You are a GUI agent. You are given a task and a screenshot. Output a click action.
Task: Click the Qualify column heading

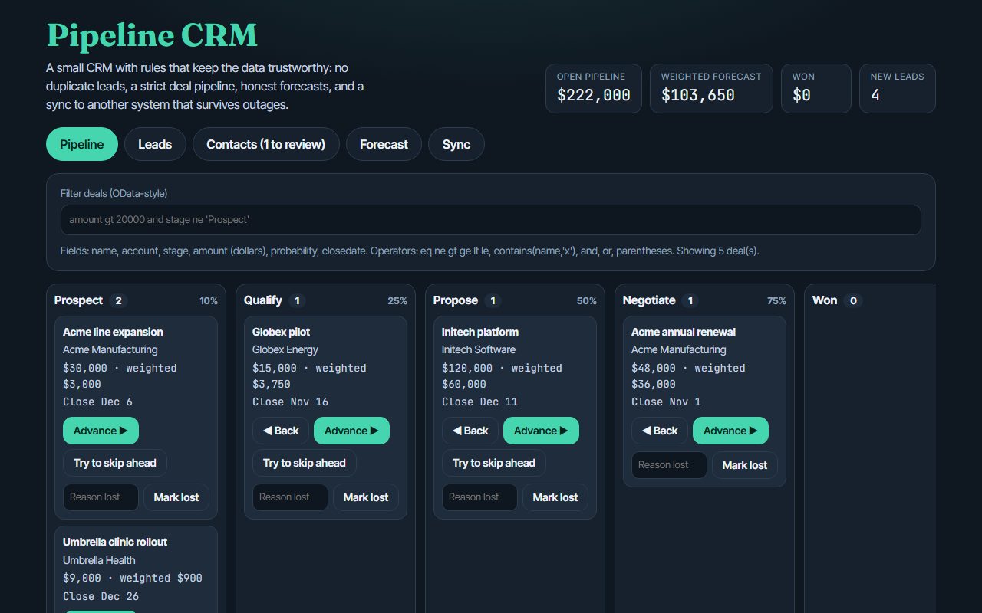[263, 300]
